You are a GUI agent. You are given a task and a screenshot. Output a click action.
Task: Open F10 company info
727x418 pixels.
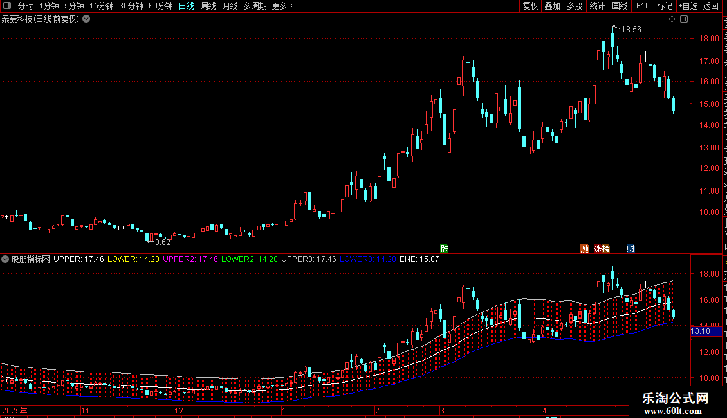[643, 6]
